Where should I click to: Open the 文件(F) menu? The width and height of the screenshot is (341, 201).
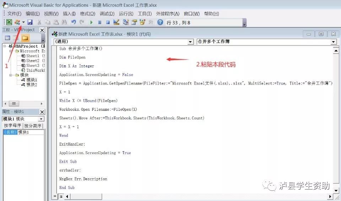14,14
